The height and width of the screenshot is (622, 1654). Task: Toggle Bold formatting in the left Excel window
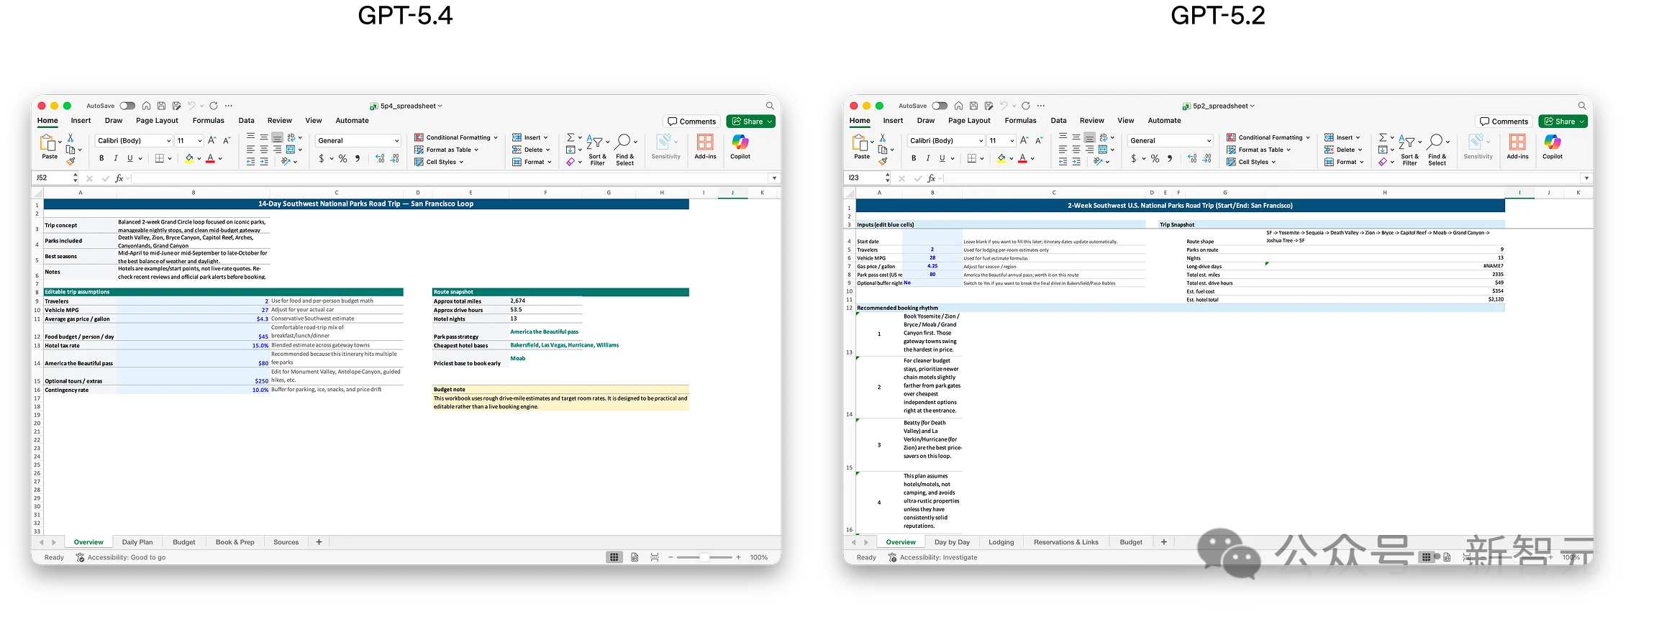pos(101,159)
